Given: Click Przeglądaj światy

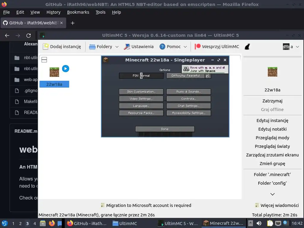Looking at the screenshot, I should pyautogui.click(x=273, y=146).
